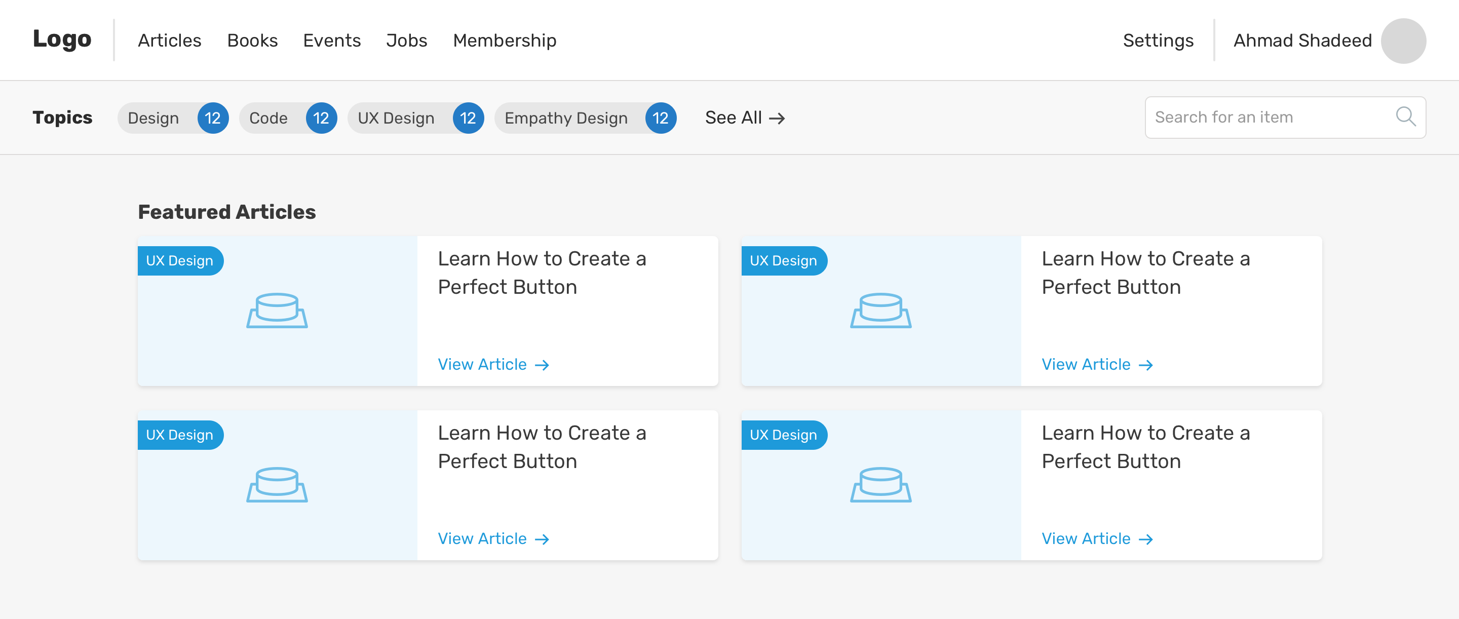Expand all topics with See All
1459x619 pixels.
tap(744, 118)
